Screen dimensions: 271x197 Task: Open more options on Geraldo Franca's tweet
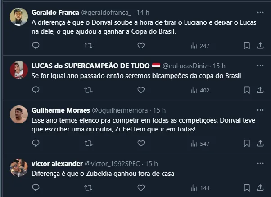260,12
